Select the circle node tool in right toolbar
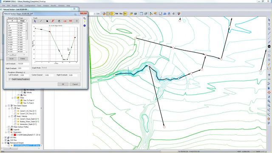The width and height of the screenshot is (272, 153). tap(269, 29)
